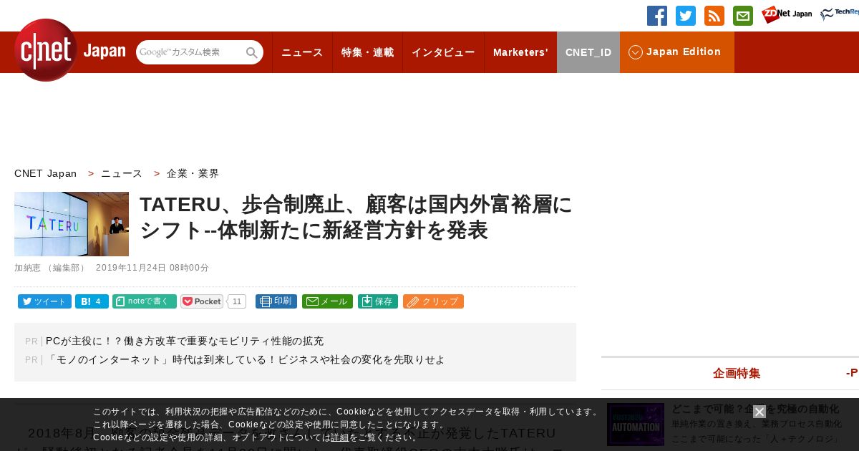Go to CNET Japan home logo
The height and width of the screenshot is (451, 859).
coord(69,50)
